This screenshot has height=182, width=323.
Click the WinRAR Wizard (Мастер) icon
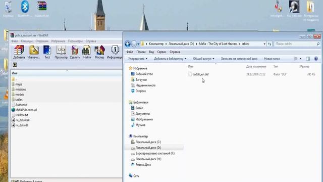(x=99, y=50)
